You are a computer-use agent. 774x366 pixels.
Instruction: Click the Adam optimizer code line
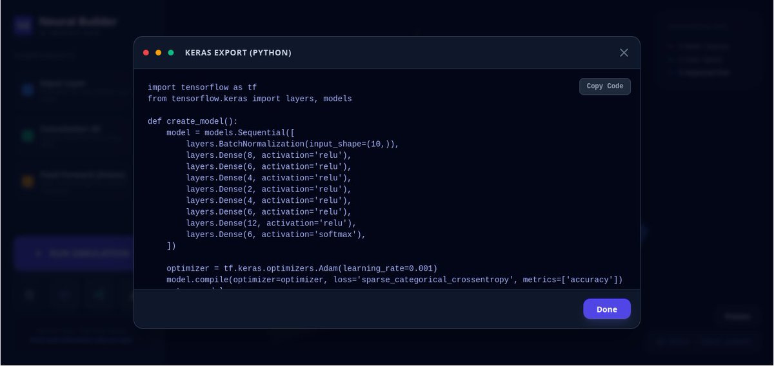point(302,268)
